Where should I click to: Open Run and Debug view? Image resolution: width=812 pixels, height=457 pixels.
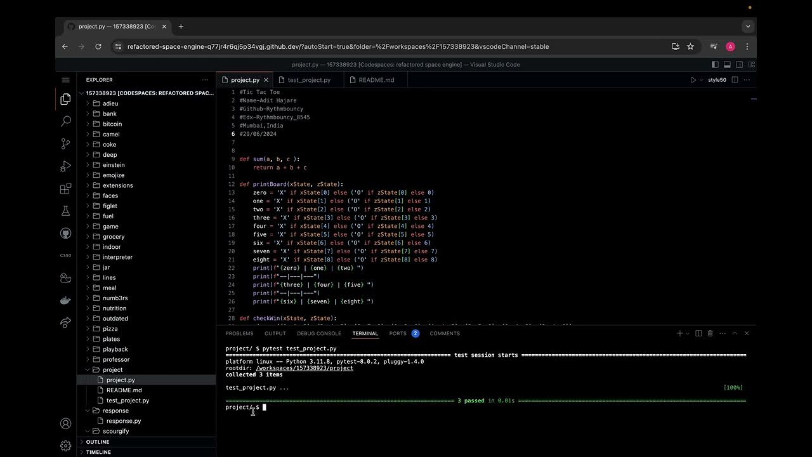pyautogui.click(x=65, y=166)
